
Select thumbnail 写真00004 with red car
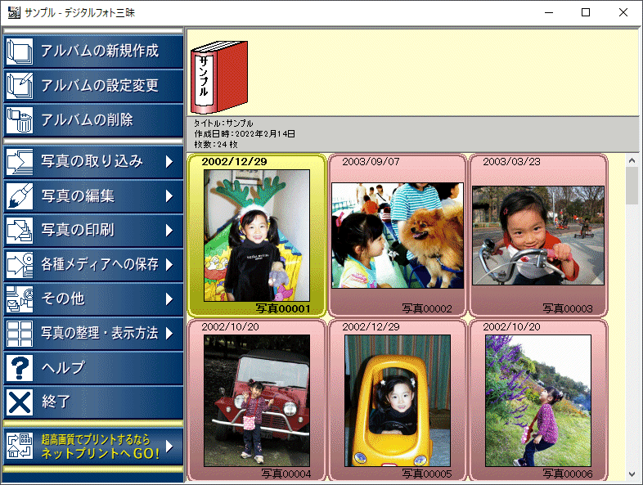257,401
